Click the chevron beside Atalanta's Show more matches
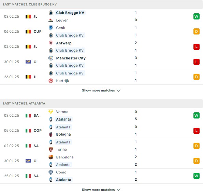Viewport: 203px width, 196px height. 118,190
